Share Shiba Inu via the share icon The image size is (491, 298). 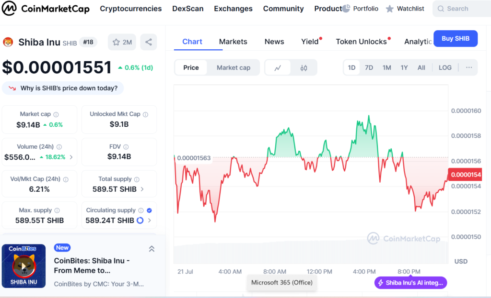tap(148, 42)
